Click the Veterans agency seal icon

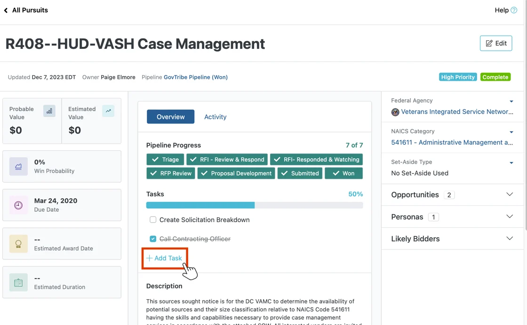click(x=396, y=112)
